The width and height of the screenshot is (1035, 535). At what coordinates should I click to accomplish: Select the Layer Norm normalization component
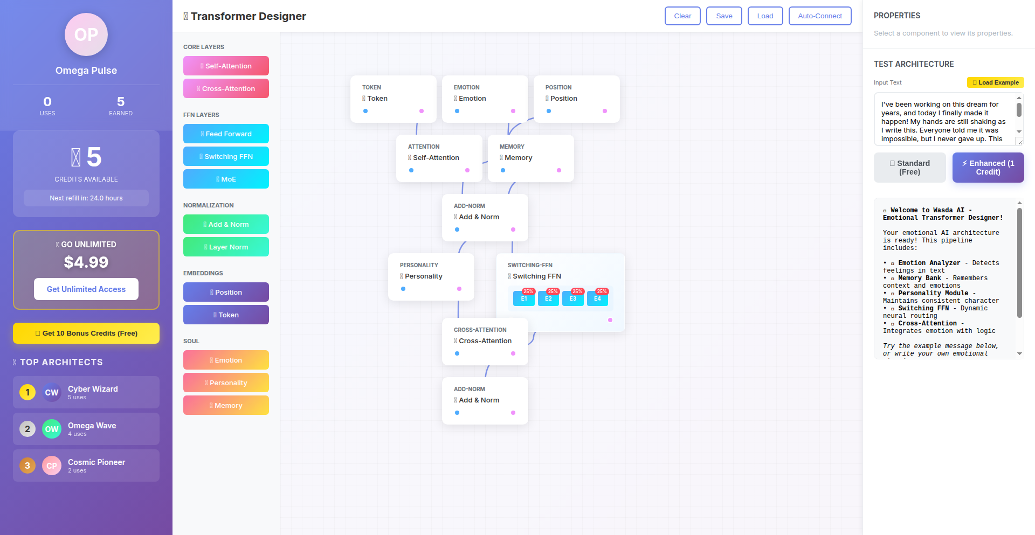[x=226, y=247]
